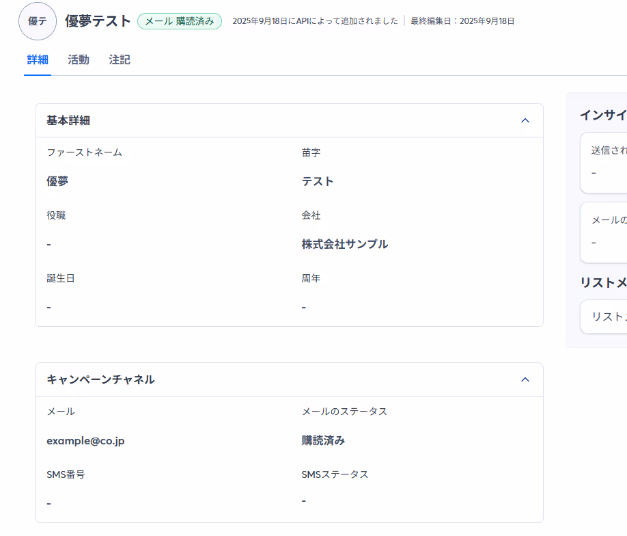Viewport: 627px width, 536px height.
Task: Click the 基本詳細 section header title
Action: [x=68, y=120]
